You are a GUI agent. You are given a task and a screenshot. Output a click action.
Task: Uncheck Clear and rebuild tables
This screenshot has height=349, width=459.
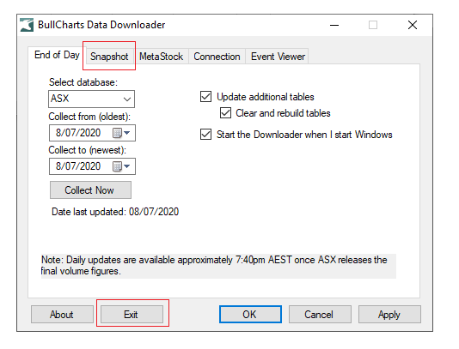(225, 113)
